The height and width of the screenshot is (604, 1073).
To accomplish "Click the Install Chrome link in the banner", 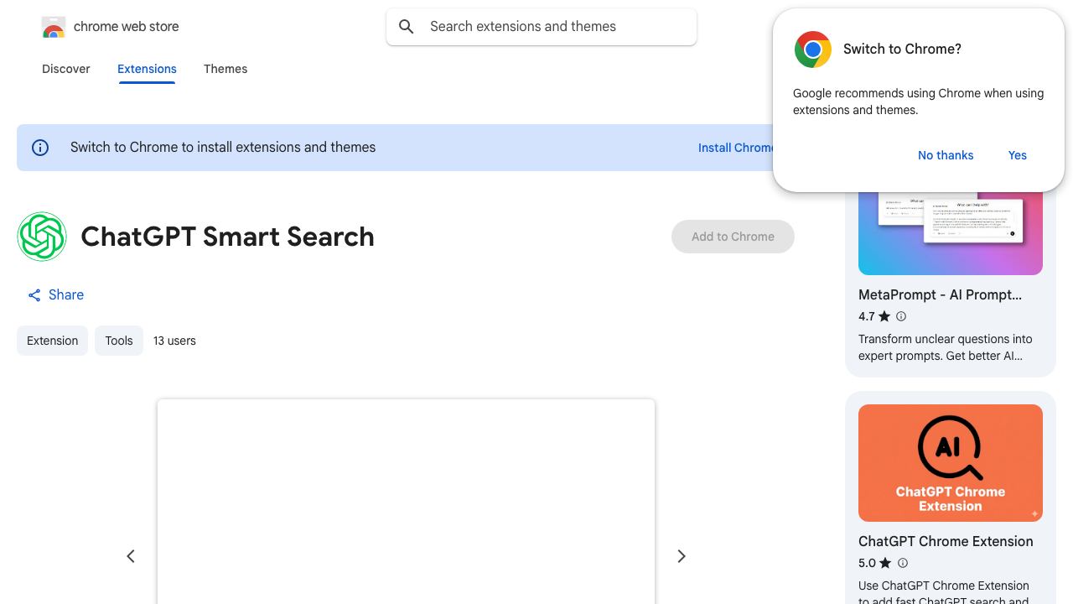I will (x=736, y=148).
